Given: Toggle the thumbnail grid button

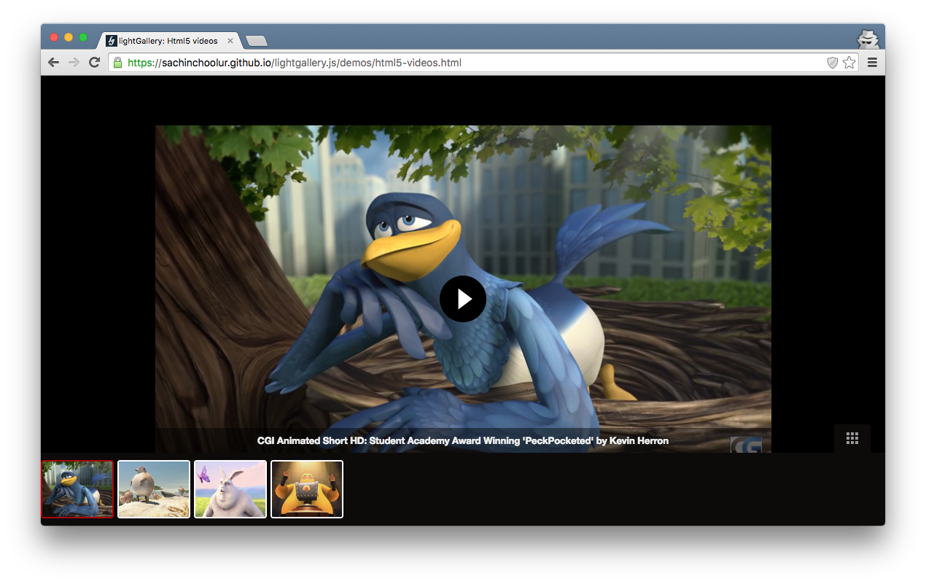Looking at the screenshot, I should (852, 438).
